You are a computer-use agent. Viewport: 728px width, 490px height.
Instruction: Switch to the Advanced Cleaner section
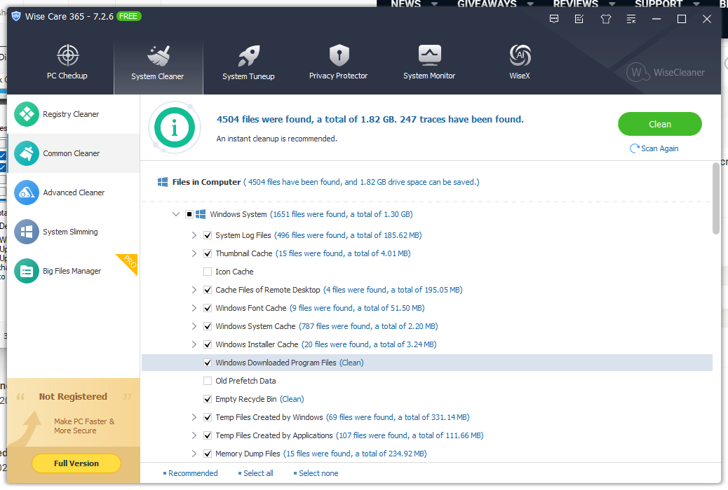point(74,192)
